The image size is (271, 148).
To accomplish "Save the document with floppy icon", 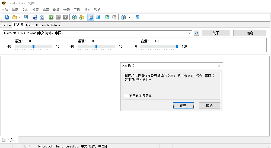I will [x=26, y=17].
